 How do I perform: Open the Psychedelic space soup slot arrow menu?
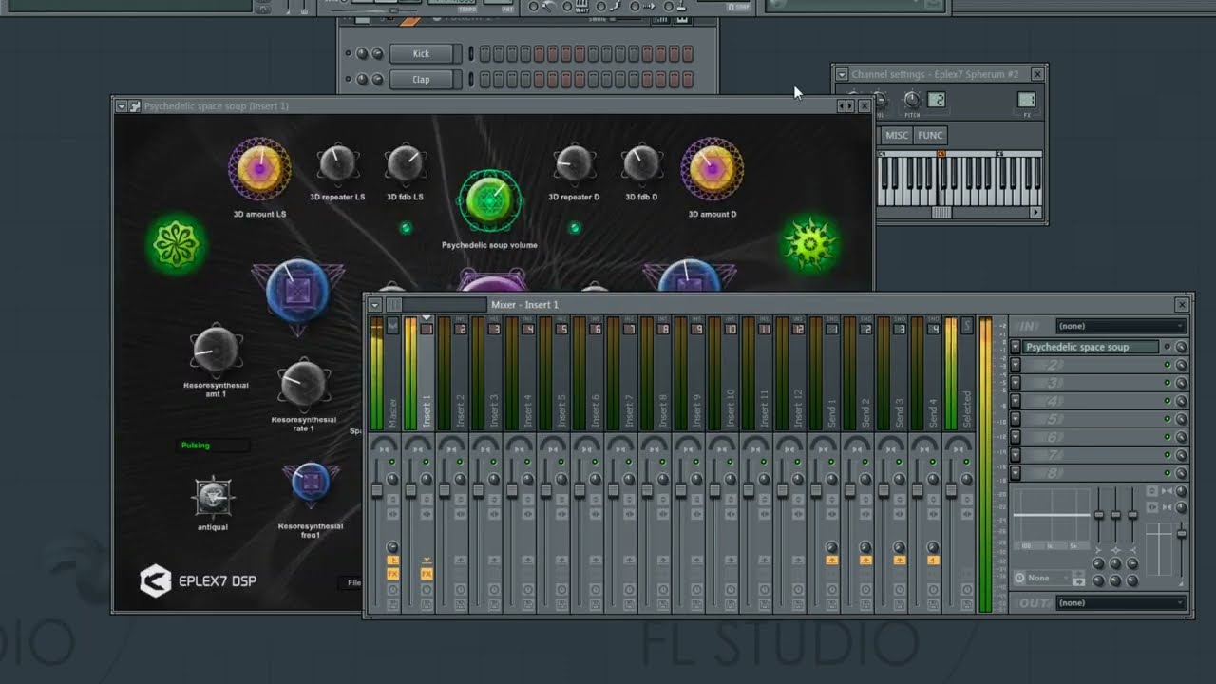[x=1016, y=348]
